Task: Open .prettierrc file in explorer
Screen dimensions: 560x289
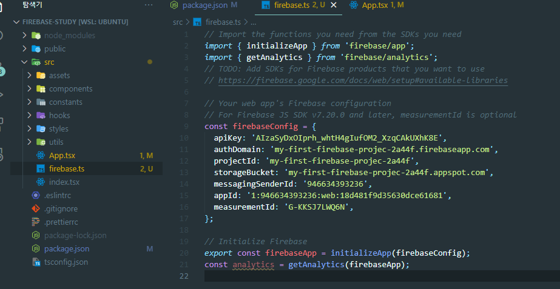Action: pyautogui.click(x=61, y=222)
